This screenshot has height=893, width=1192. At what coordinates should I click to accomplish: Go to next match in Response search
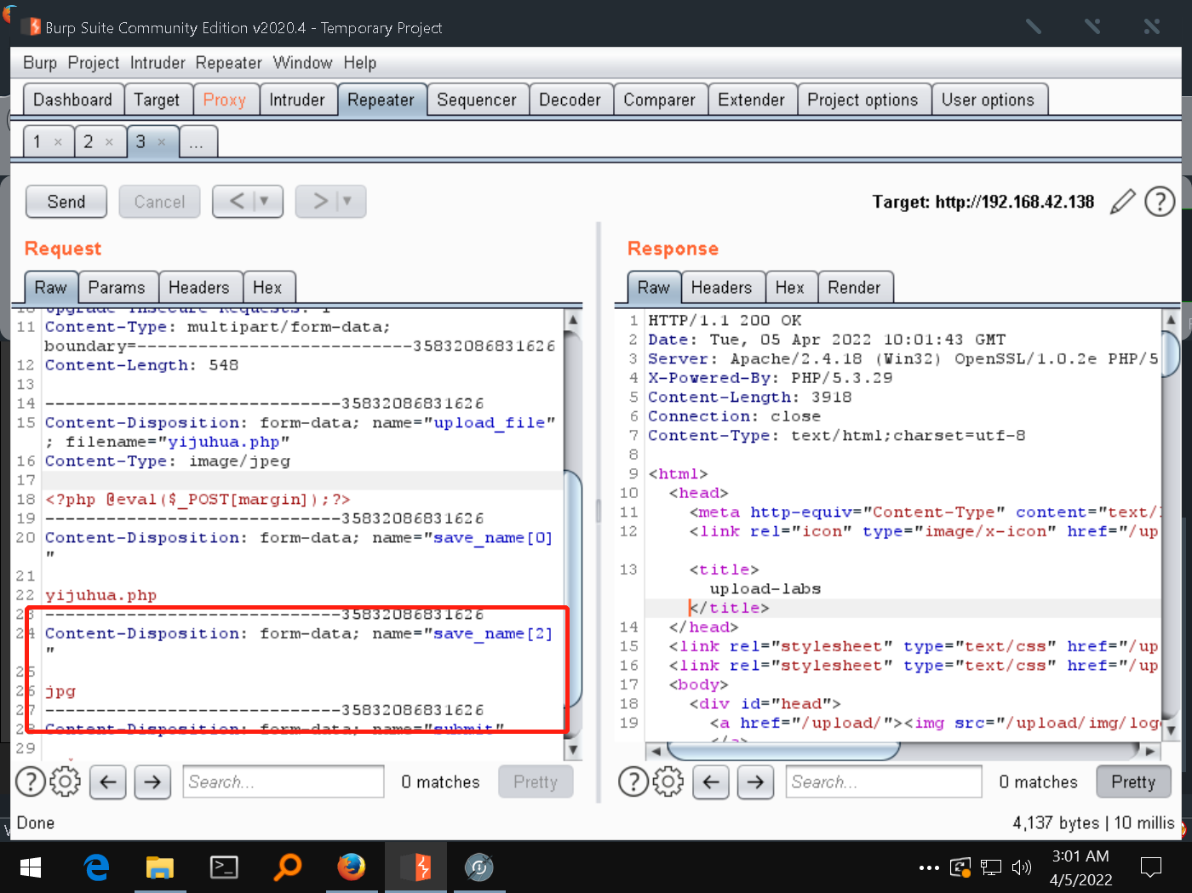(755, 781)
